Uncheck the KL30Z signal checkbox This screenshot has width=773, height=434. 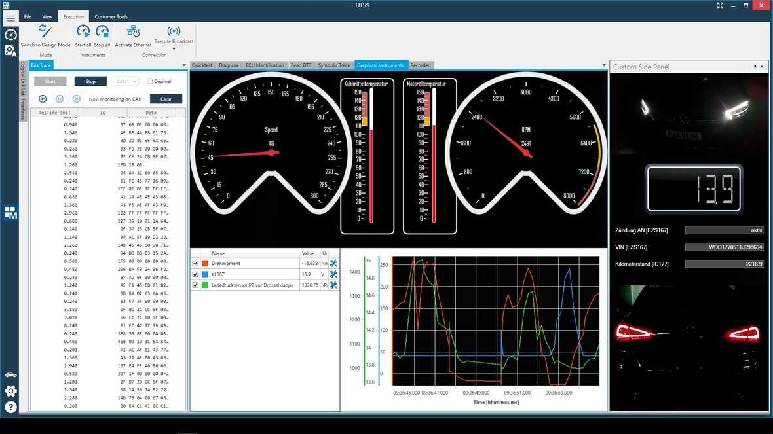(x=195, y=274)
